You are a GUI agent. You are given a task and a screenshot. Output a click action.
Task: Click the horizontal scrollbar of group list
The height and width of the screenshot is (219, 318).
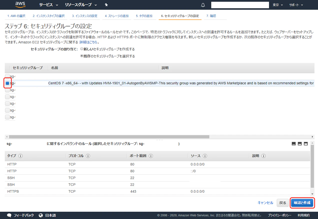pos(109,137)
